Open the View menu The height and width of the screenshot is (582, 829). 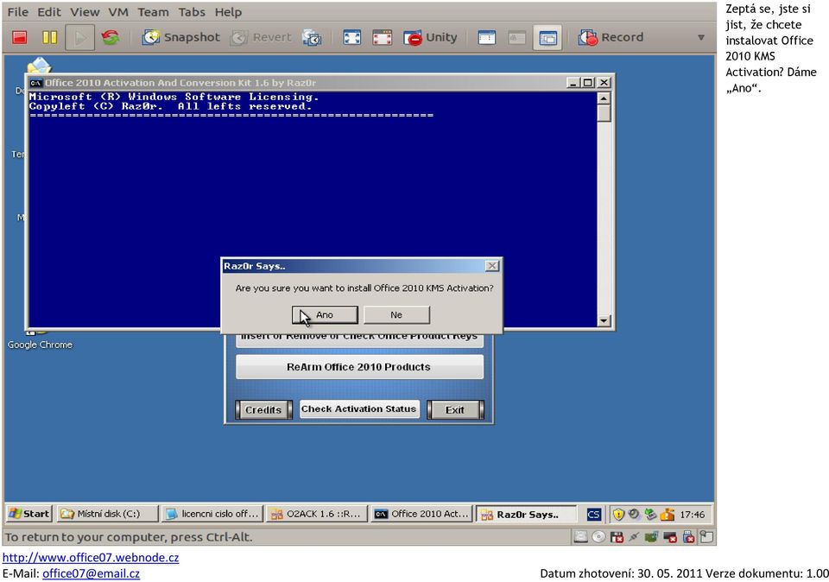(x=85, y=11)
